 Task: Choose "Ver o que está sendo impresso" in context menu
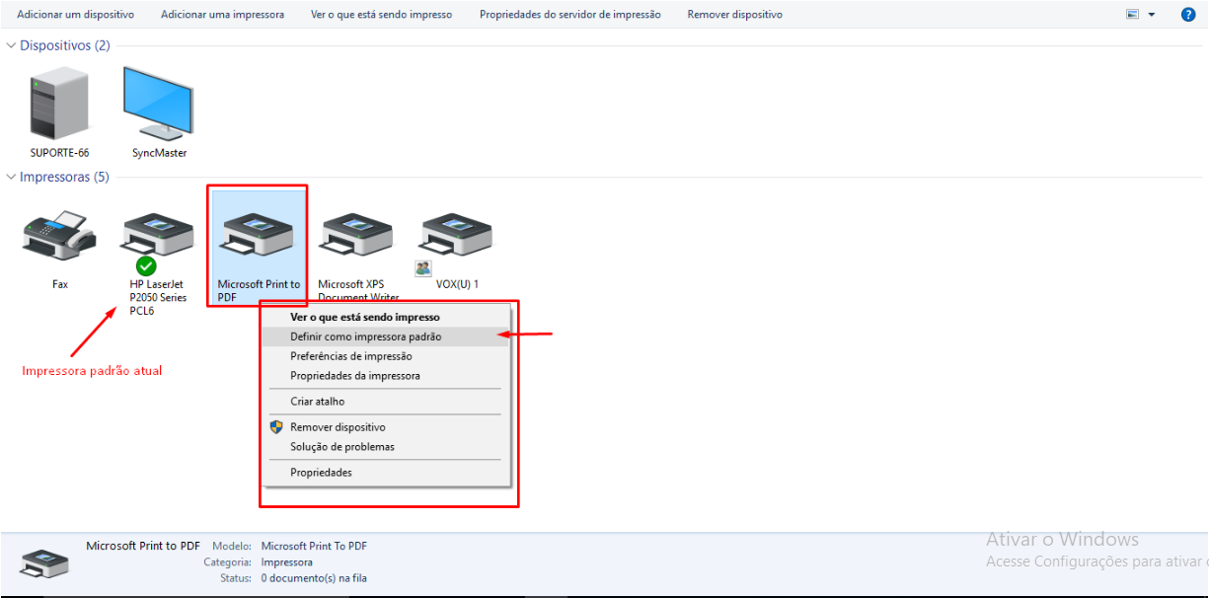point(364,318)
